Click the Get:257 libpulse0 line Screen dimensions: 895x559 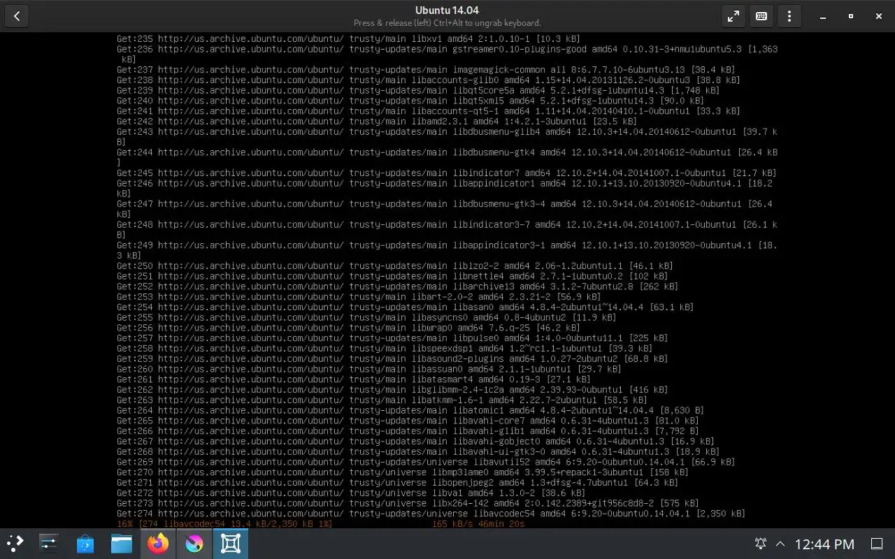click(392, 338)
